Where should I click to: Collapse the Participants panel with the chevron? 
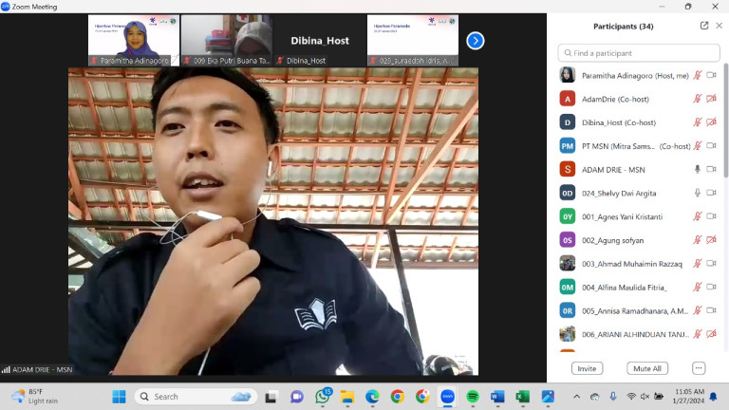click(x=718, y=26)
